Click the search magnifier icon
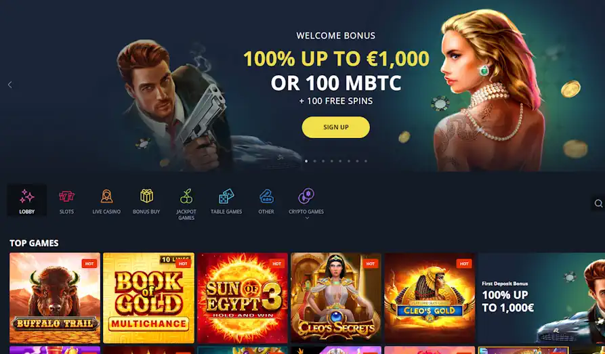 coord(598,203)
